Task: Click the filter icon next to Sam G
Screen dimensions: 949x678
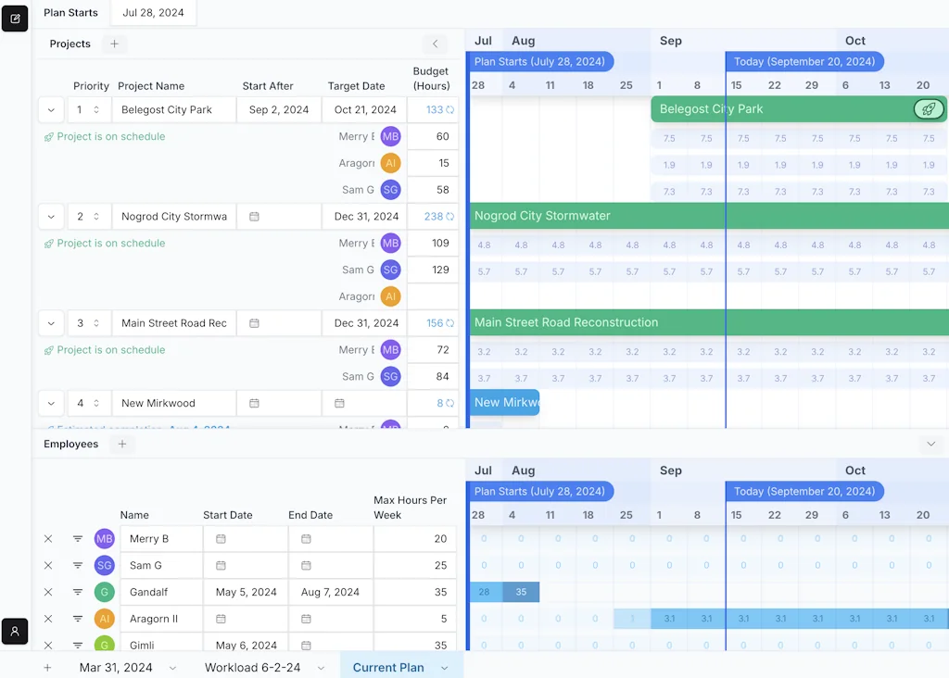Action: [x=78, y=565]
